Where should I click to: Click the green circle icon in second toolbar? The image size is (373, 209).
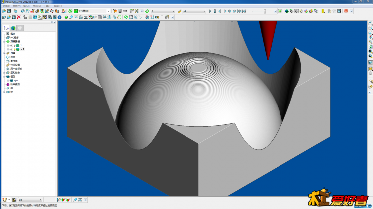click(x=66, y=17)
